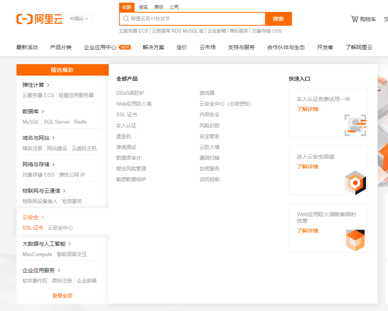Image resolution: width=388 pixels, height=311 pixels.
Task: Click the NEW badge beside 企业应用中心
Action: (x=125, y=47)
